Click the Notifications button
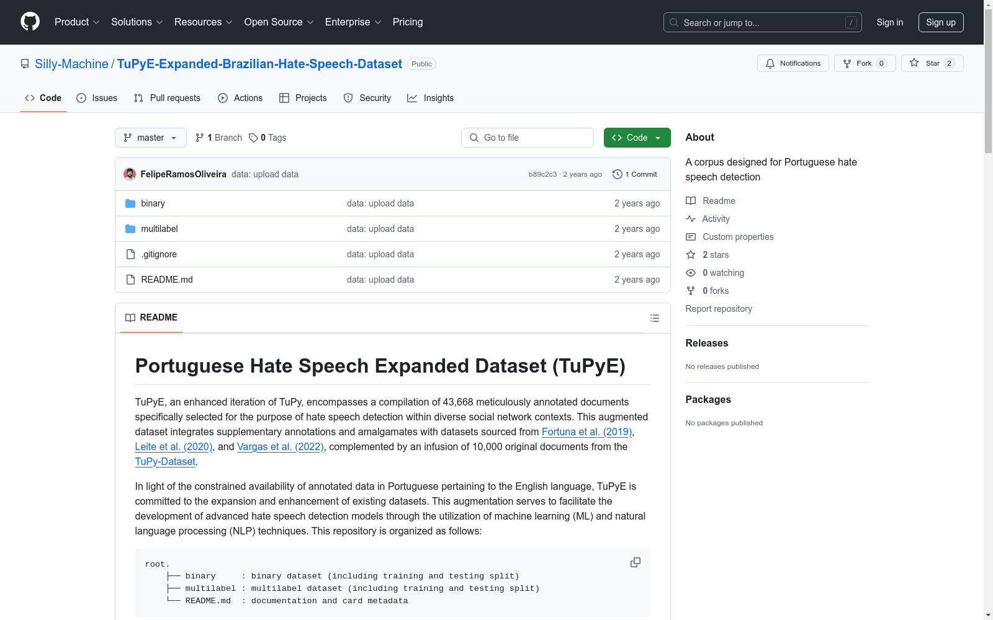The height and width of the screenshot is (620, 993). tap(793, 63)
